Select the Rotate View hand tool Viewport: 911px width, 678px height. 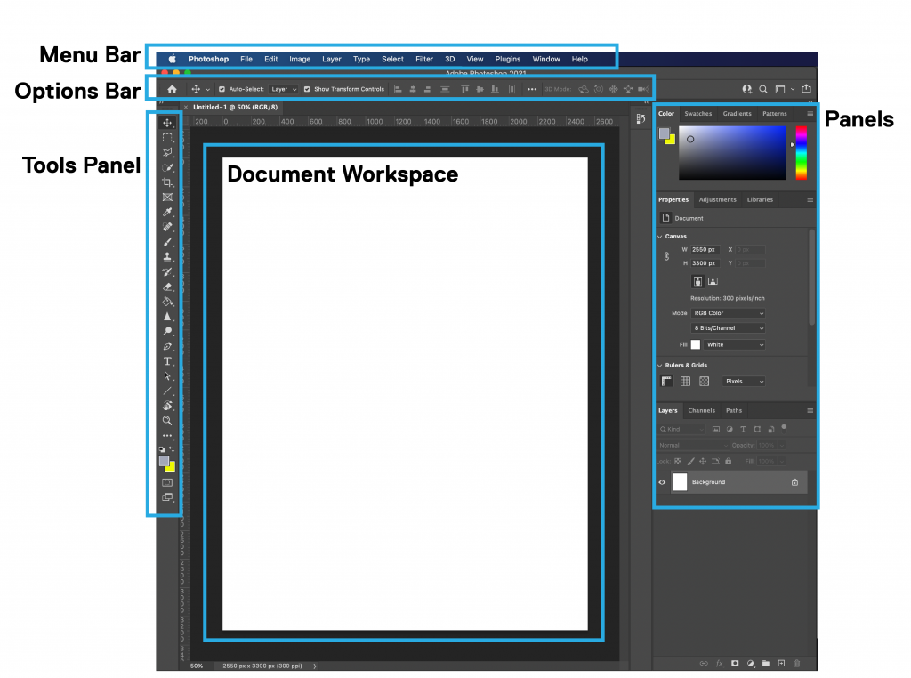tap(167, 406)
